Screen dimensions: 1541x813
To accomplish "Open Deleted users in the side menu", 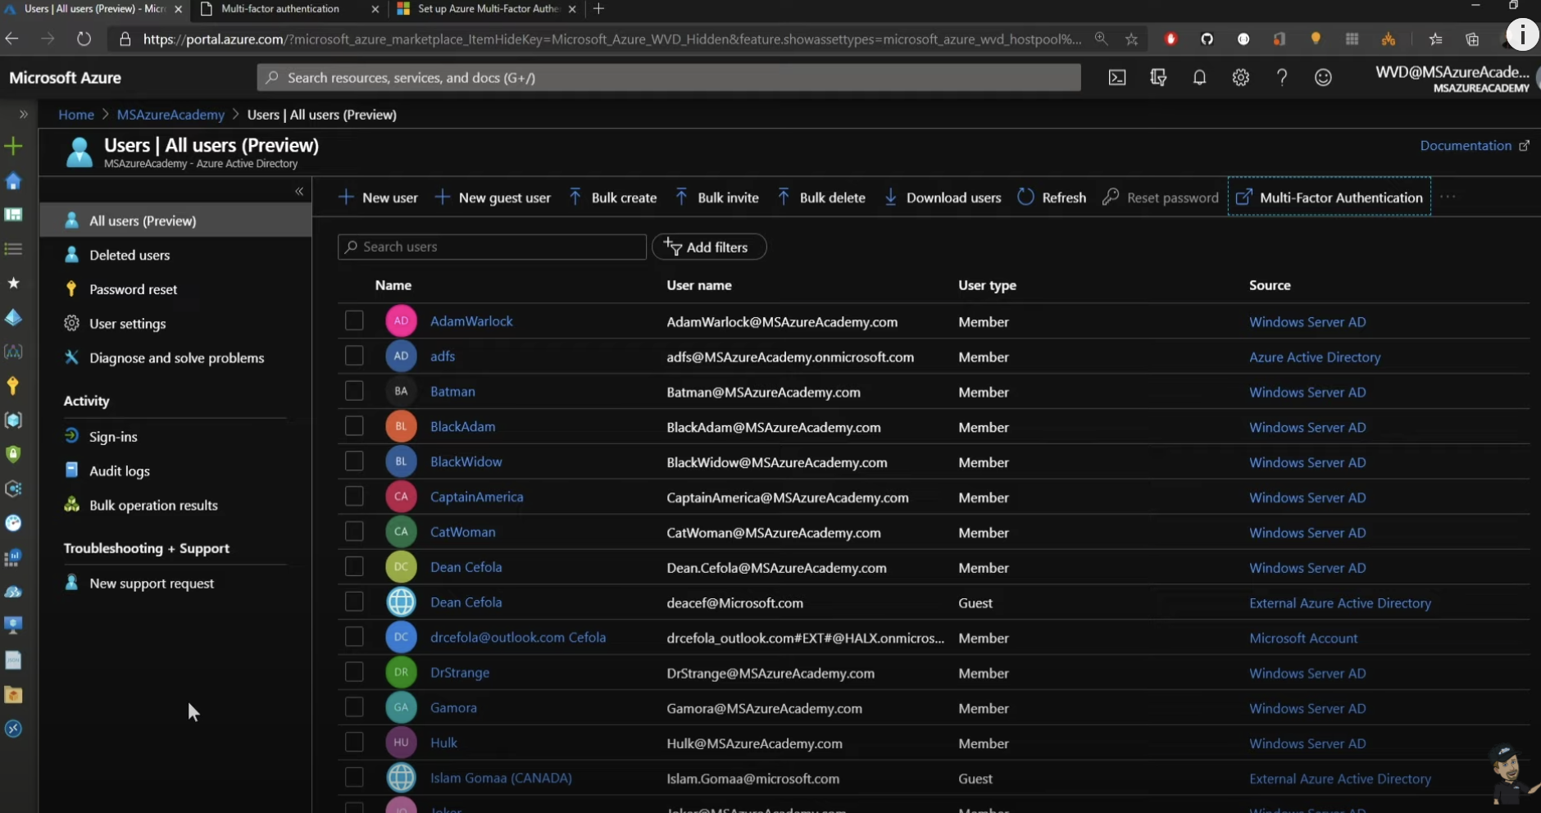I will (x=130, y=255).
